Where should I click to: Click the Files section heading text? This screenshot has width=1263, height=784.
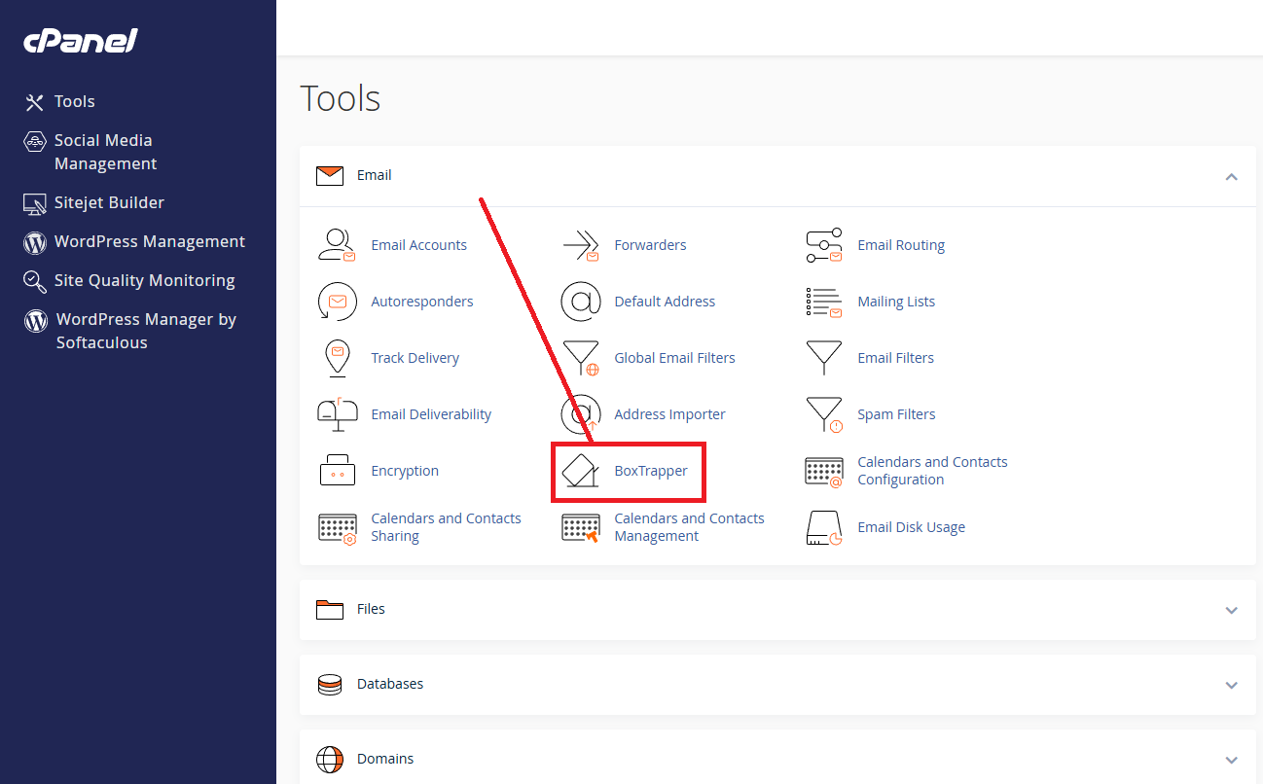point(371,609)
